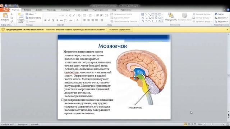This screenshot has width=230, height=129.
Task: Switch to Normal view in status bar
Action: pos(185,124)
